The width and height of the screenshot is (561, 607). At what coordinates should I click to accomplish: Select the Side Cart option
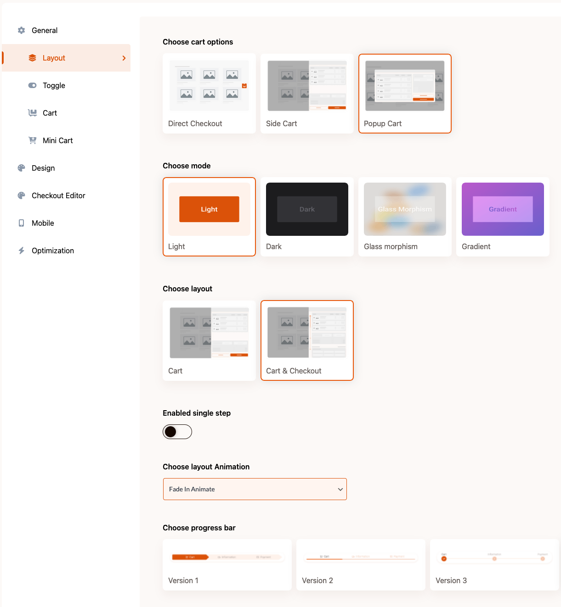pos(307,94)
